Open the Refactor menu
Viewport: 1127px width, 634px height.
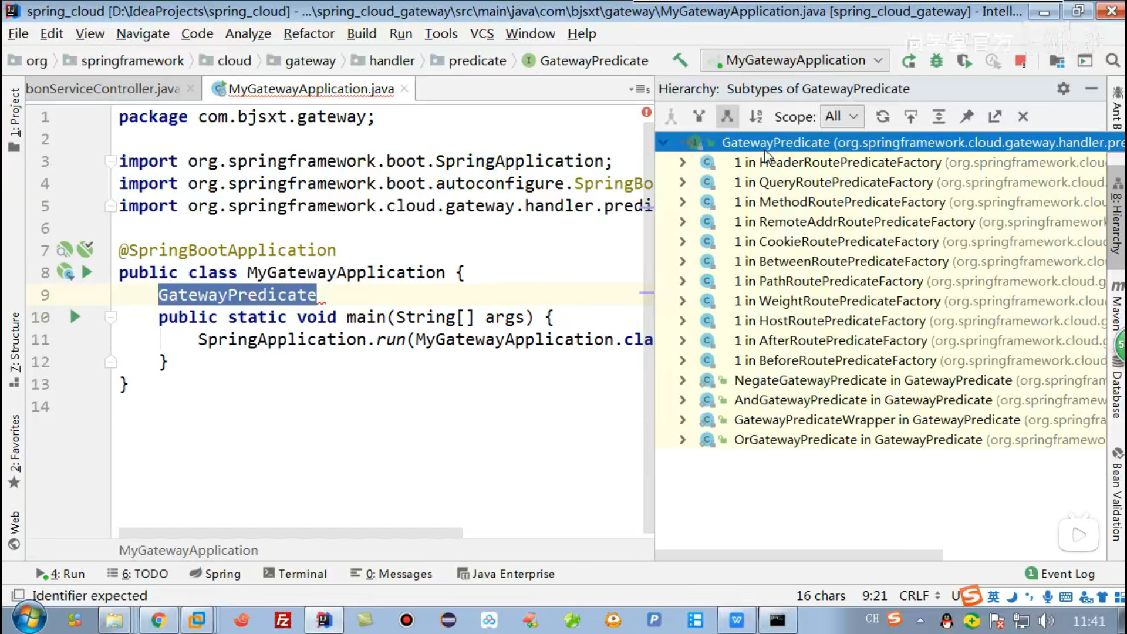click(x=309, y=33)
